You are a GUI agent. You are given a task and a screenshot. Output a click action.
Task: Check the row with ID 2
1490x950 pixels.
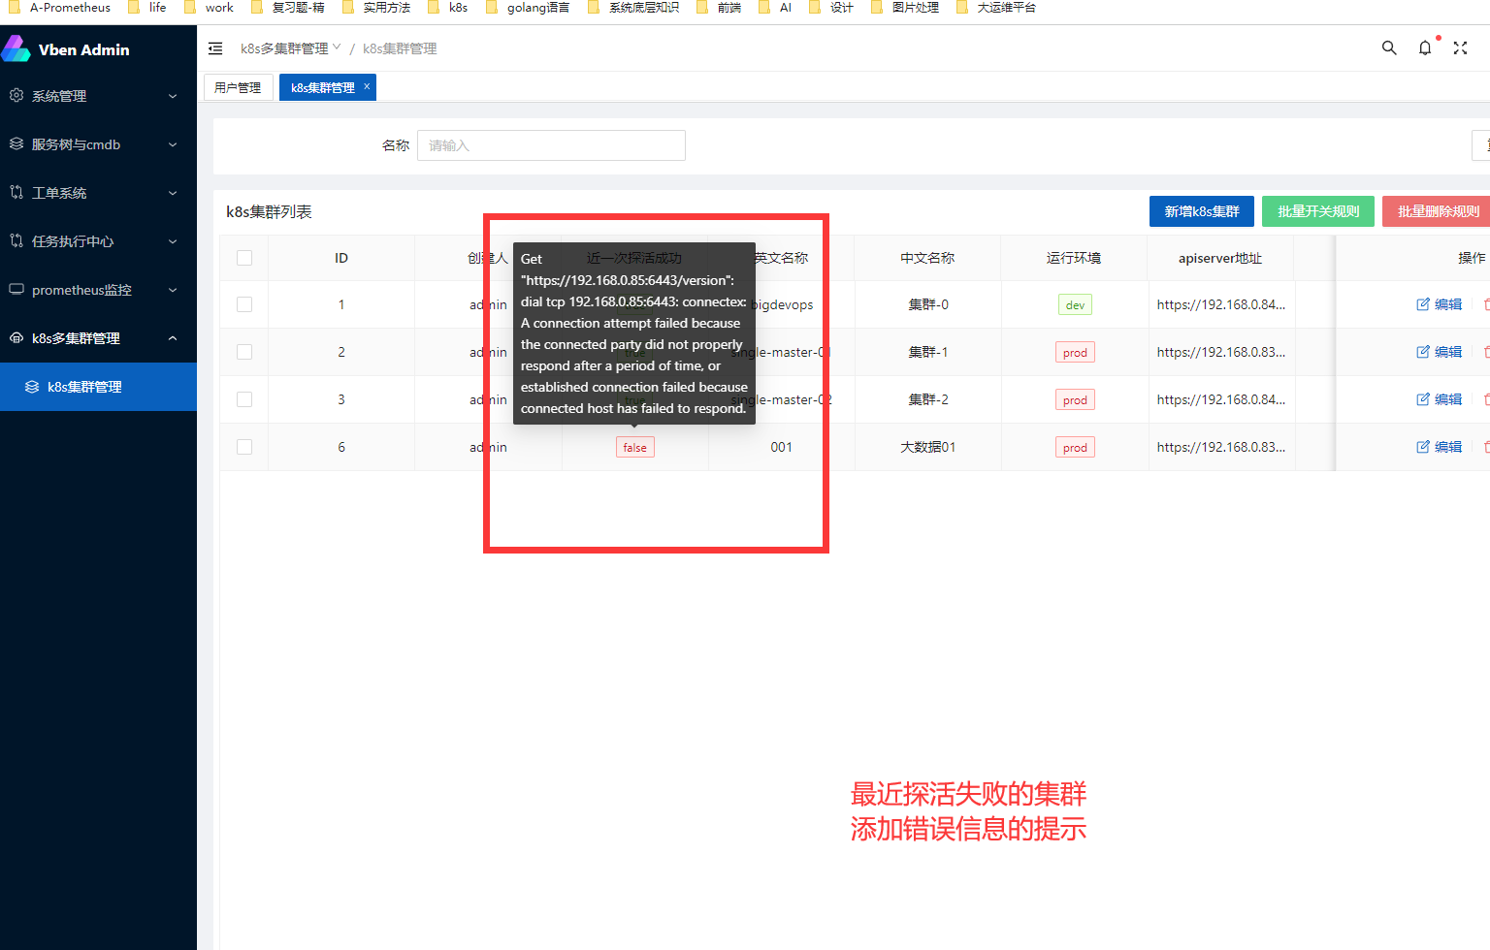click(244, 352)
